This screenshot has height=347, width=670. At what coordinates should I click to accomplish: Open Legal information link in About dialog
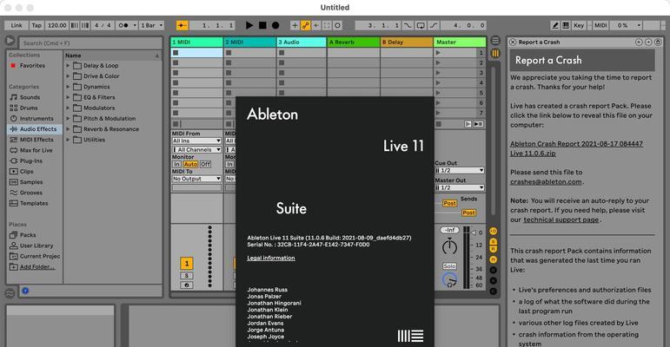(x=271, y=258)
